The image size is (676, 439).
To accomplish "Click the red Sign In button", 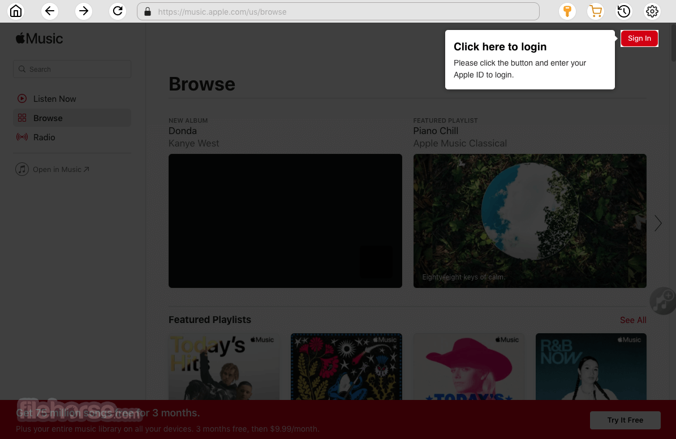I will click(639, 38).
